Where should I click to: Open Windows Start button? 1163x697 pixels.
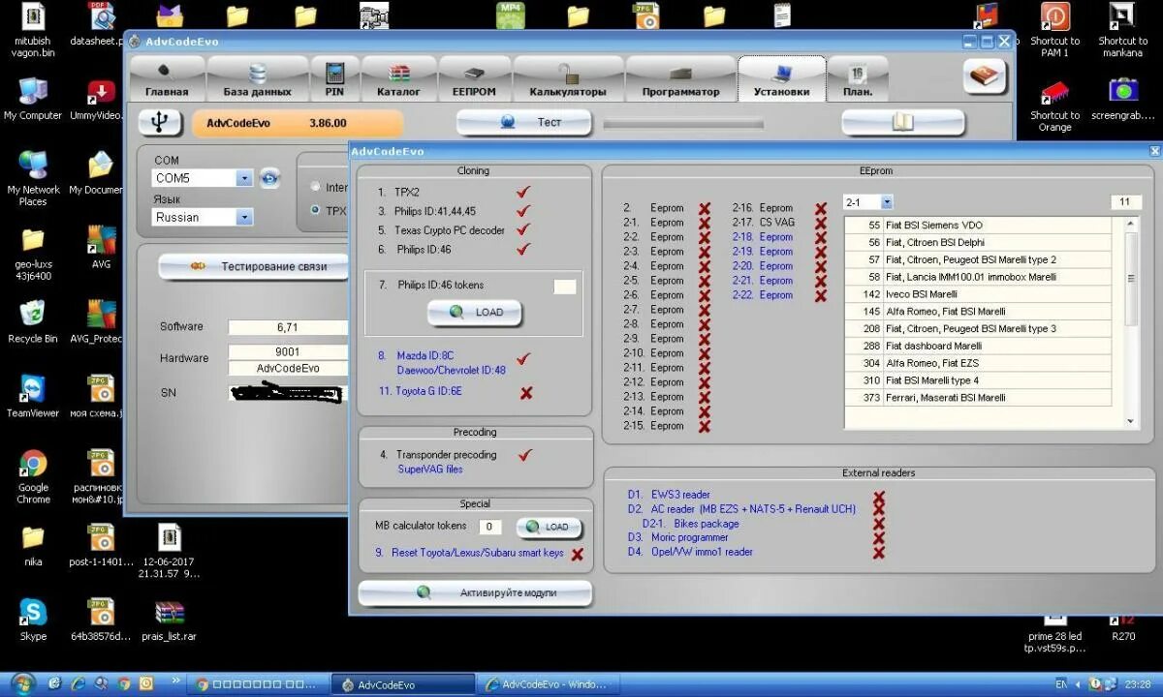[21, 683]
